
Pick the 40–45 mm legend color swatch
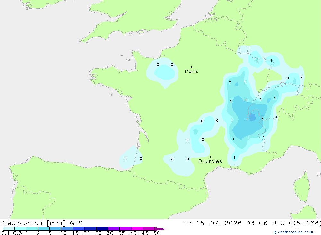137,229
